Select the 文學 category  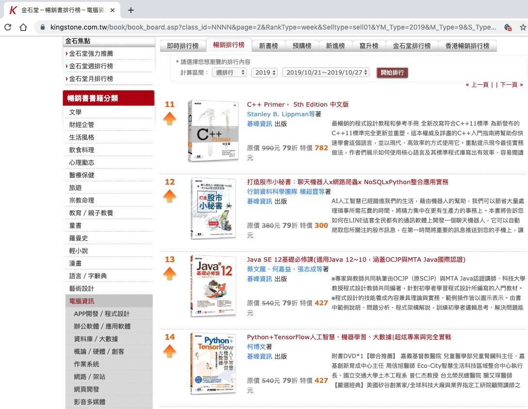[76, 112]
